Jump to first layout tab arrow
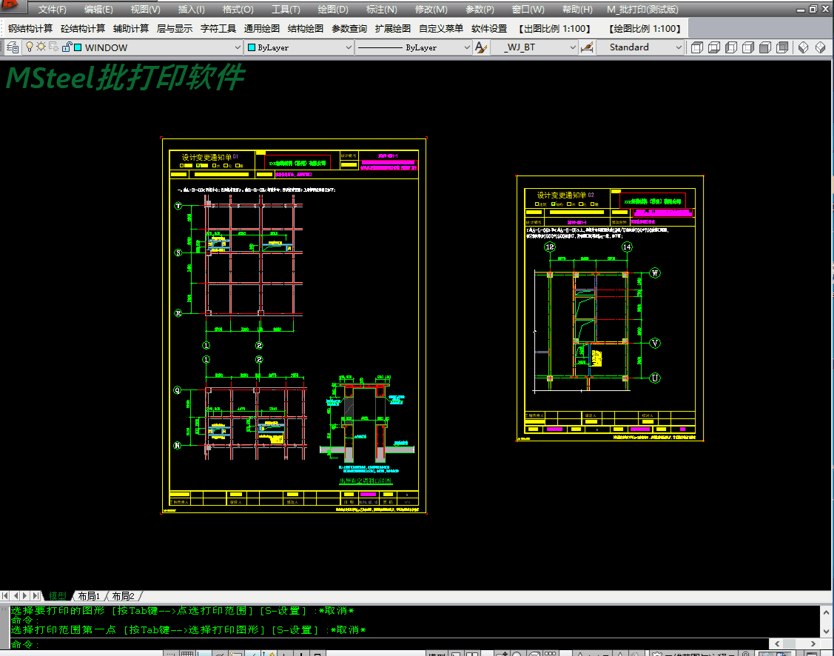The width and height of the screenshot is (834, 656). (5, 596)
